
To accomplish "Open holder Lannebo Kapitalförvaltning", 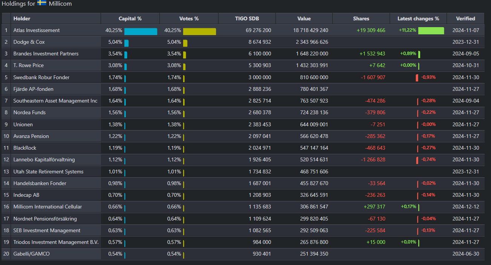I will click(44, 159).
